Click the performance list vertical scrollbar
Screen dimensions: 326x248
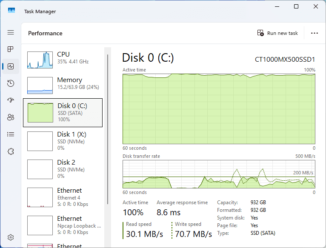point(108,128)
